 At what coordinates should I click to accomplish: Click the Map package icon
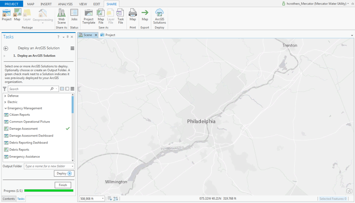coord(17,15)
